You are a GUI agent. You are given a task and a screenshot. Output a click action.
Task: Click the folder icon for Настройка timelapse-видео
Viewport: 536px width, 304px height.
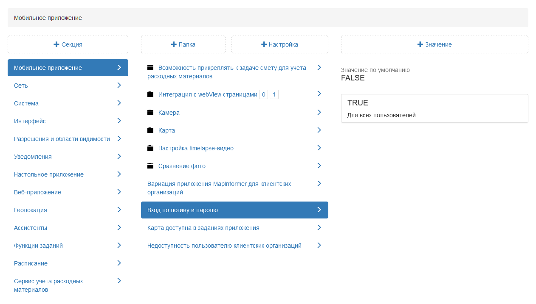coord(150,148)
